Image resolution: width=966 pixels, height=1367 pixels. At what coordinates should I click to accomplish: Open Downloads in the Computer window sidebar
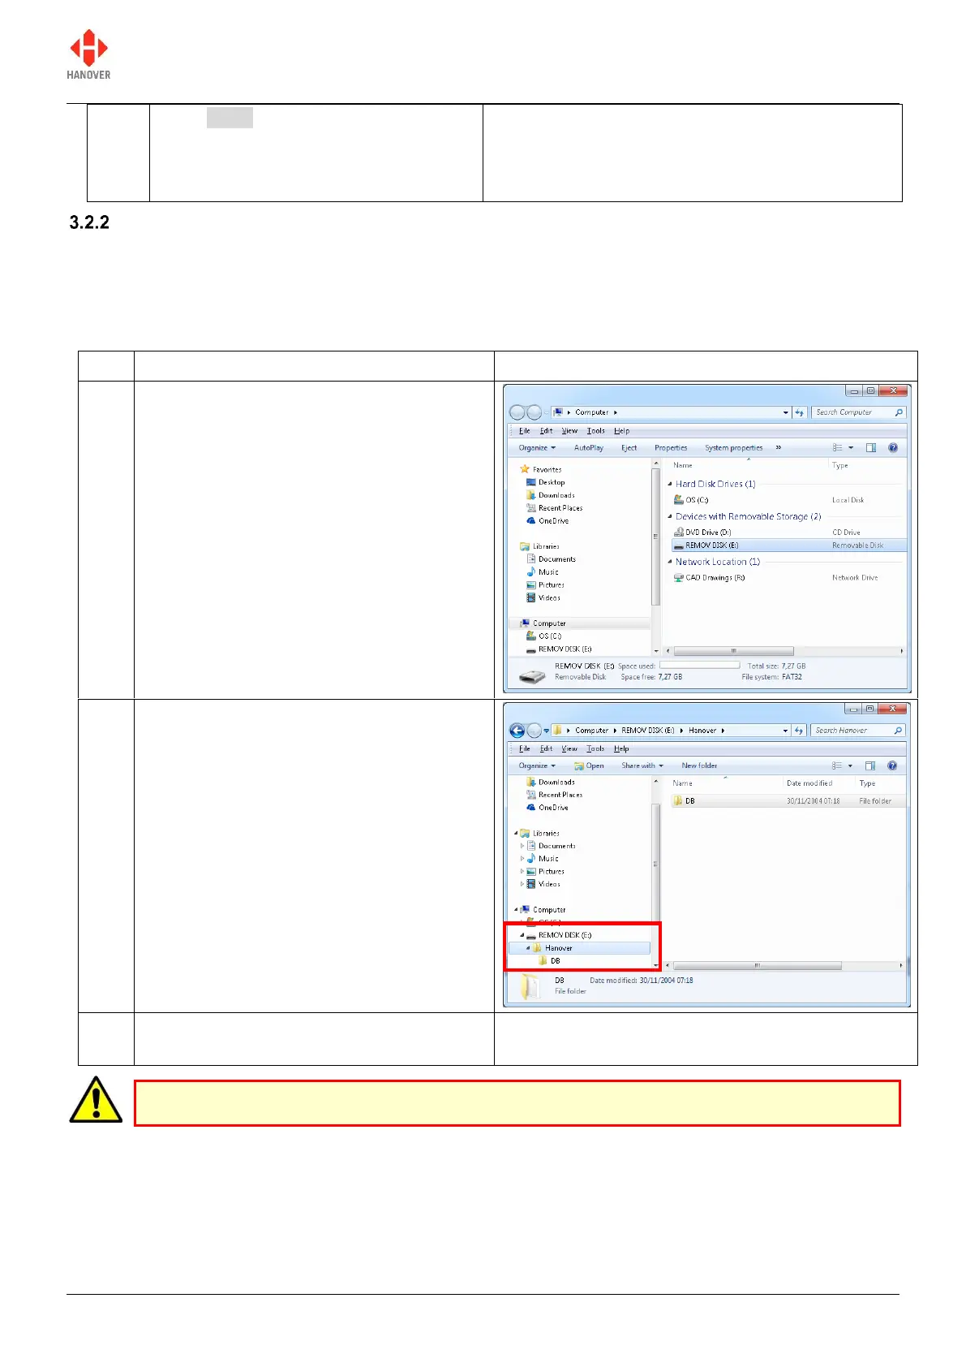(x=550, y=495)
